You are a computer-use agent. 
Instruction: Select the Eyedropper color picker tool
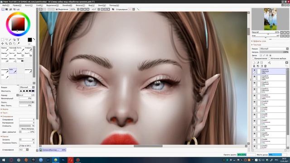(x=18, y=43)
